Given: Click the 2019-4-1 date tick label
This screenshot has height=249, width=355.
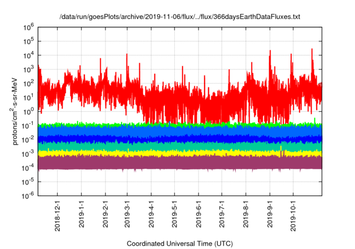Looking at the screenshot, I should (151, 214).
